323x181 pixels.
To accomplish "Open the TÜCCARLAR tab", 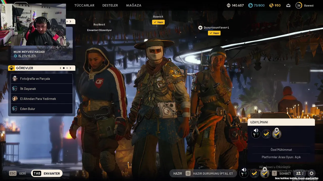I will 84,5.
